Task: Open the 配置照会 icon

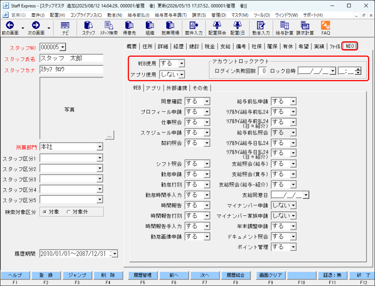Action: 217,28
